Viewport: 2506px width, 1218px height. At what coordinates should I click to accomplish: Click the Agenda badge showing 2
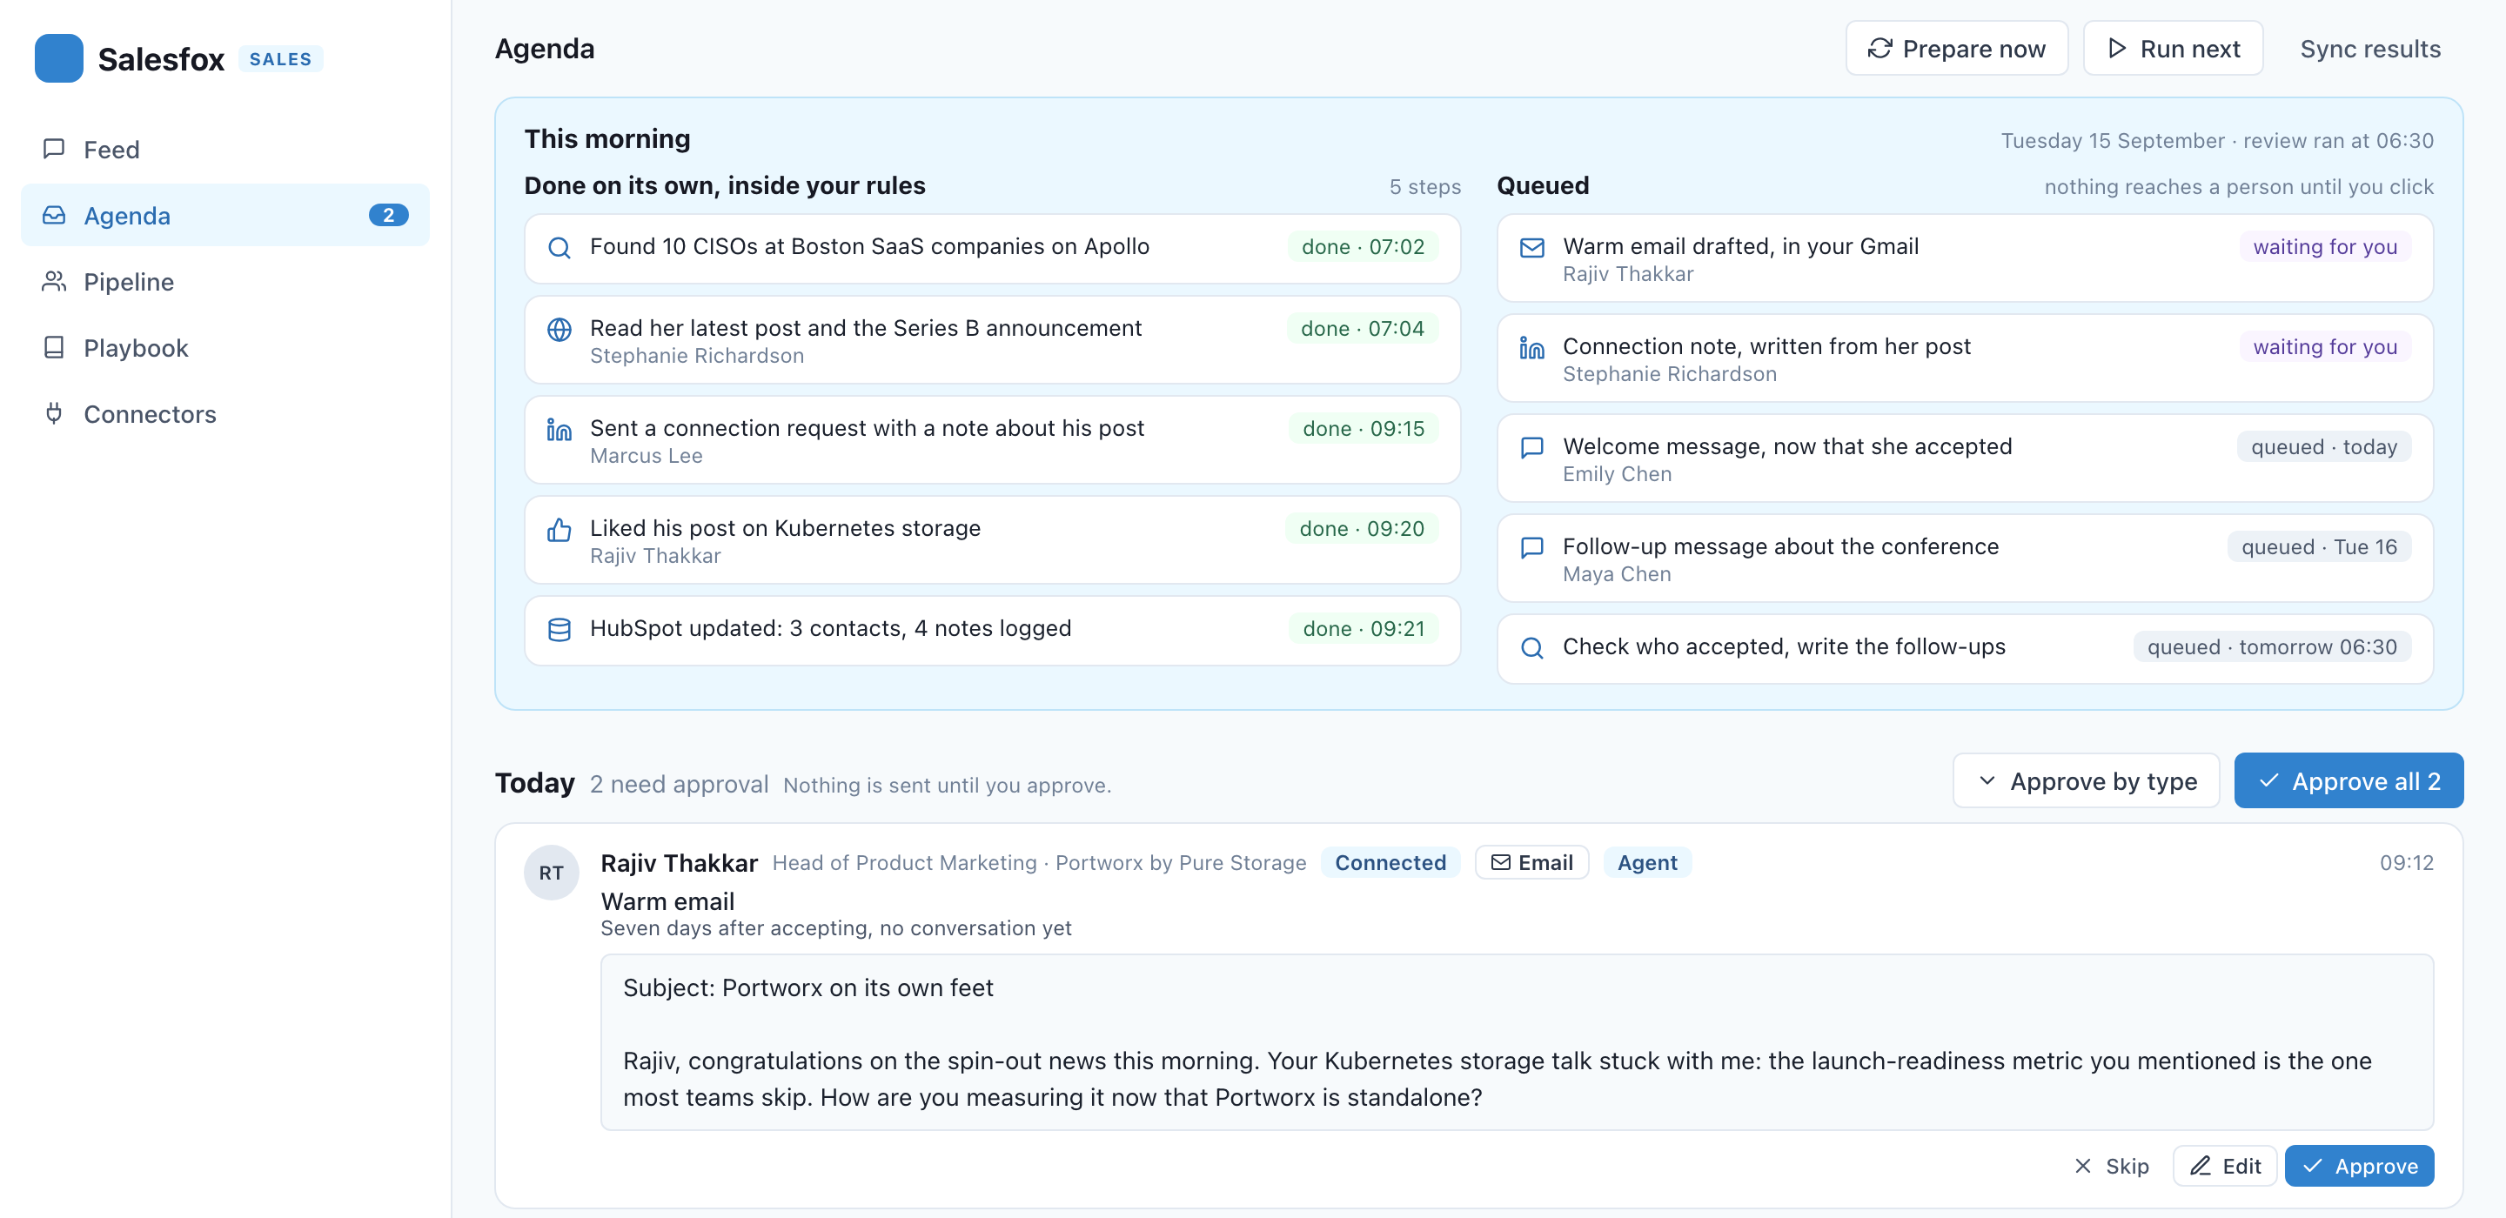pos(388,215)
